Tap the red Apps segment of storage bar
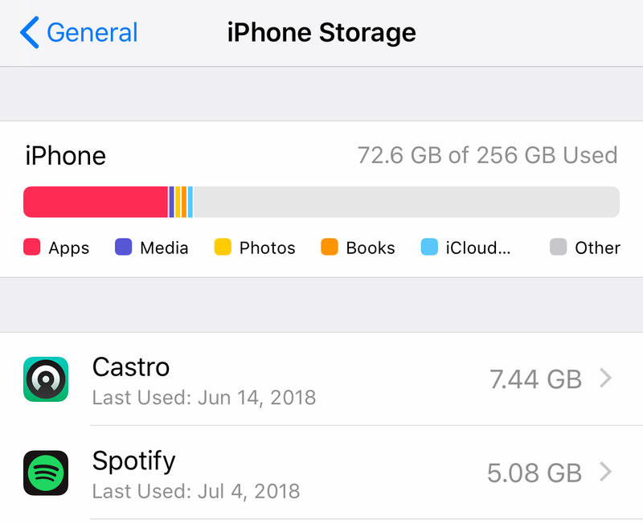 (x=96, y=202)
